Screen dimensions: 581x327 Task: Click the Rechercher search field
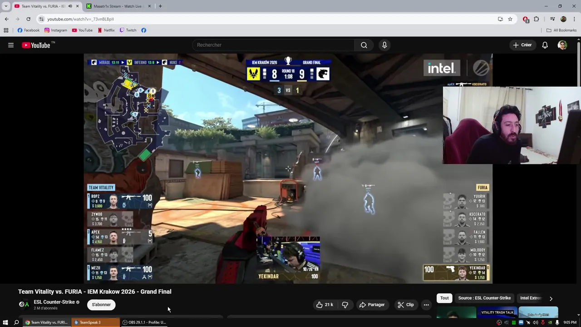[274, 45]
